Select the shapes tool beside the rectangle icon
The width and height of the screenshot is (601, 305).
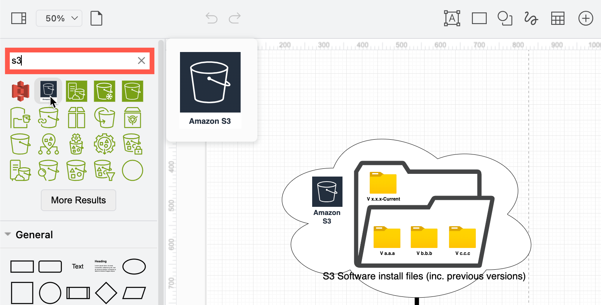point(505,18)
